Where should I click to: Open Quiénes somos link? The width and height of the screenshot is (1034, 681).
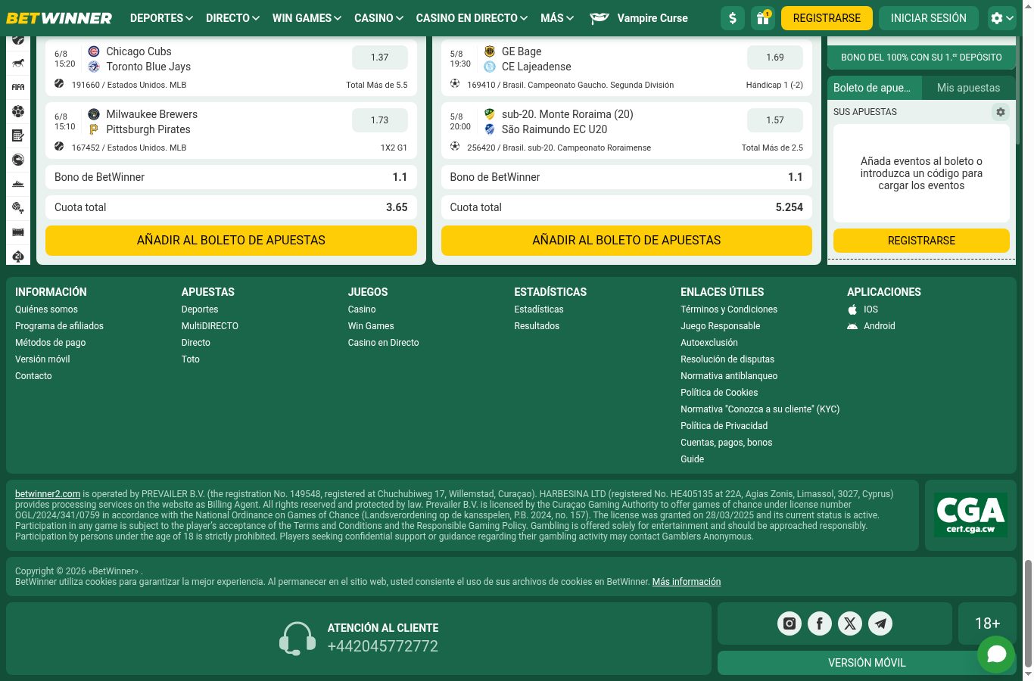(46, 309)
